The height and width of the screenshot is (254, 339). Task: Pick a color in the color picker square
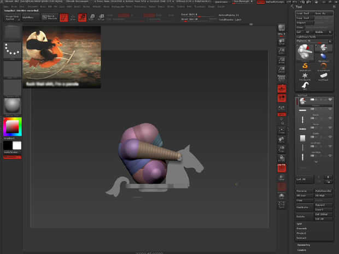click(12, 127)
